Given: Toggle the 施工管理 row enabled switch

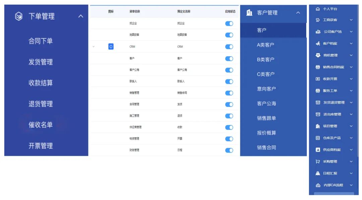Looking at the screenshot, I should tap(229, 116).
